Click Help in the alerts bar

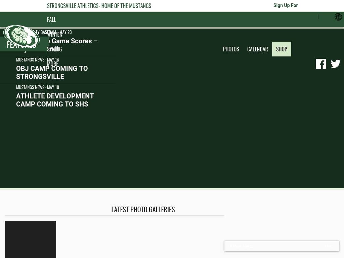tap(329, 246)
